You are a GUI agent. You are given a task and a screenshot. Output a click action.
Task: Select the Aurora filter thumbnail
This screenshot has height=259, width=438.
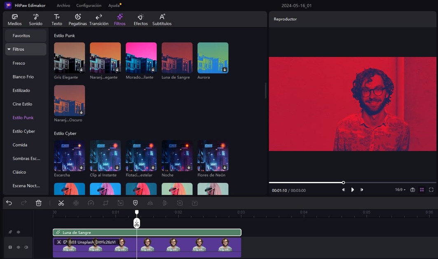pyautogui.click(x=213, y=57)
